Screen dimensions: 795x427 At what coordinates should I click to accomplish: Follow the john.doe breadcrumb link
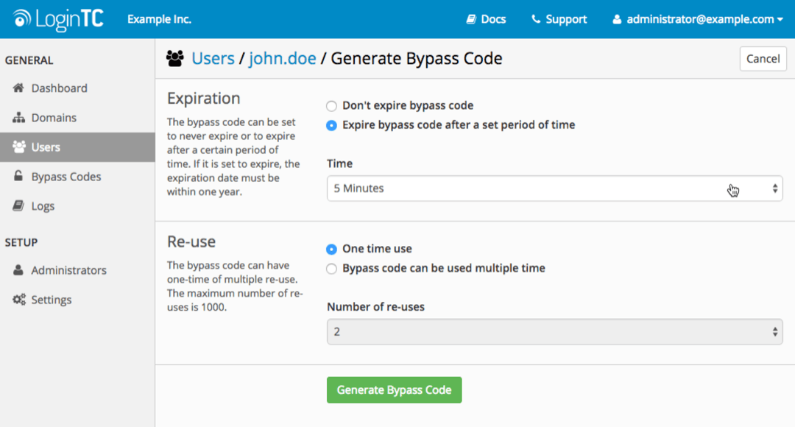point(283,58)
